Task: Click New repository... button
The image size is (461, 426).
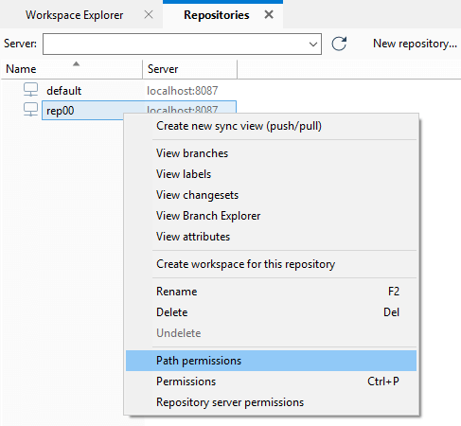Action: [x=415, y=44]
